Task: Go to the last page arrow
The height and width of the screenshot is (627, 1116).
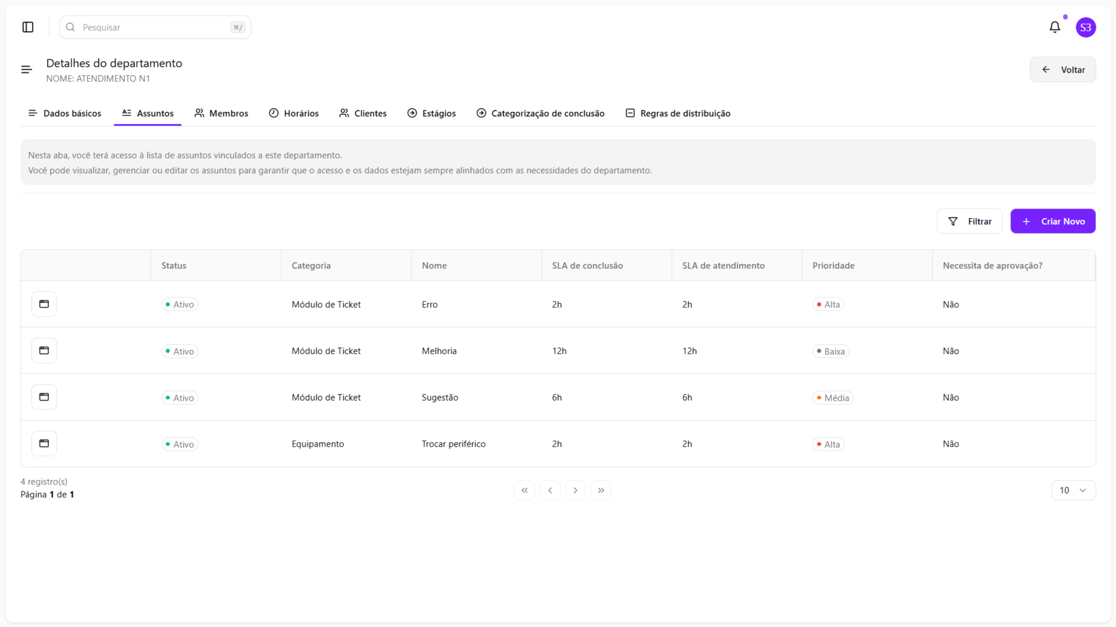Action: (x=601, y=490)
